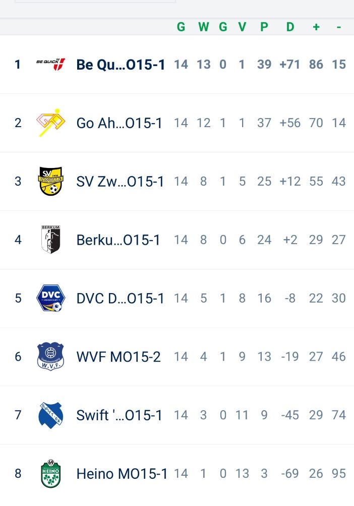The width and height of the screenshot is (354, 506).
Task: Open team Berku...O15-1 name
Action: coord(118,240)
